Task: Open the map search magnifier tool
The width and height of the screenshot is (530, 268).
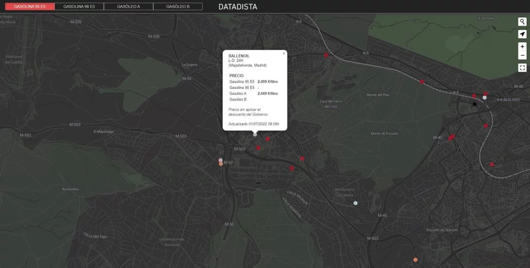Action: (522, 22)
